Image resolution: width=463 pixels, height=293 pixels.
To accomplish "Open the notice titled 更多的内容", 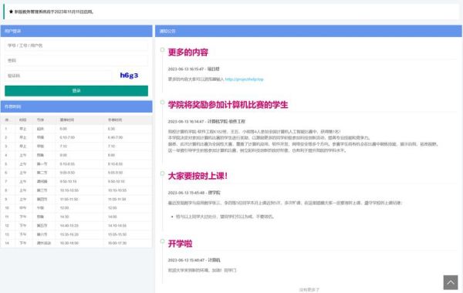I will click(x=188, y=52).
